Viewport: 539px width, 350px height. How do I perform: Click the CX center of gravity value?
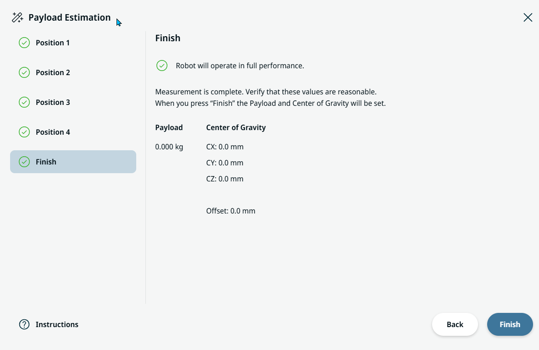(x=225, y=147)
